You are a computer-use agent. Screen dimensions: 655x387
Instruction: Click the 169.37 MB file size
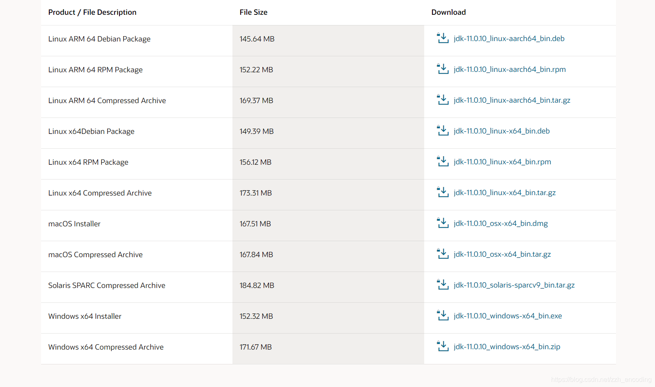[256, 101]
